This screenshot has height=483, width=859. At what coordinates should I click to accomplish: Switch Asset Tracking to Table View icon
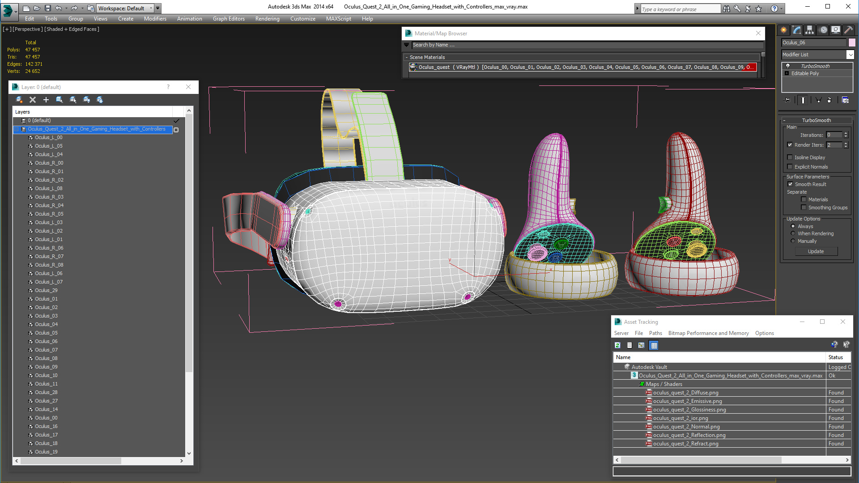pos(654,345)
